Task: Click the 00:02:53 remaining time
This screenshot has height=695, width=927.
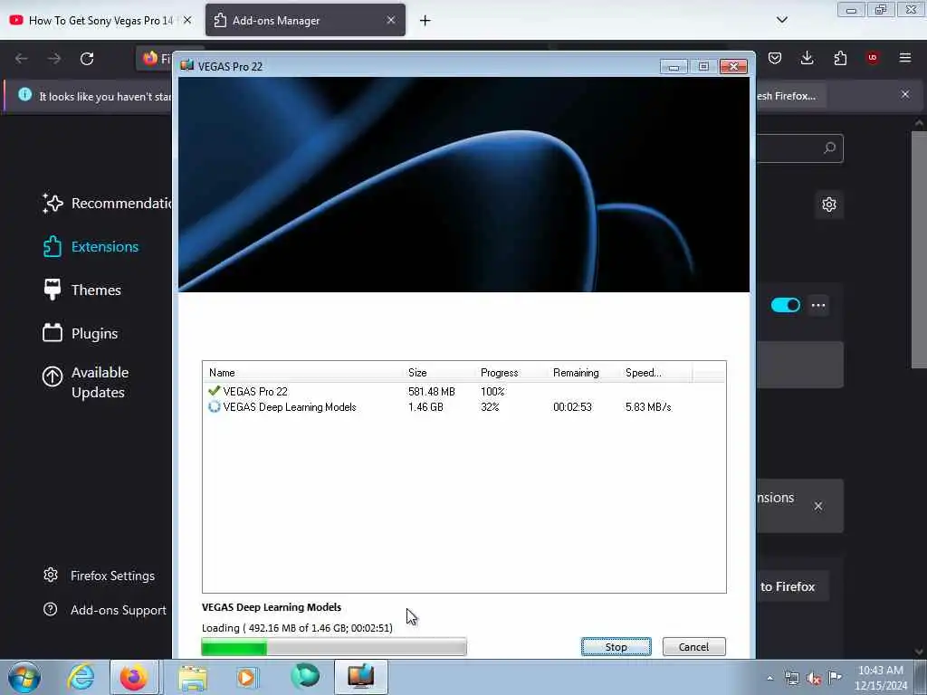Action: (x=572, y=406)
